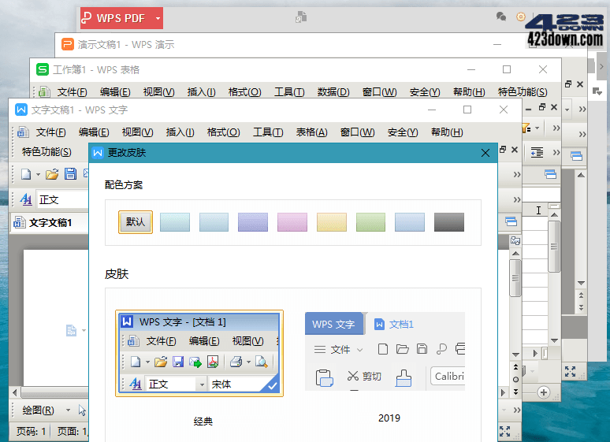Click the next page double-down arrow in Writer scrollbar

pos(516,392)
